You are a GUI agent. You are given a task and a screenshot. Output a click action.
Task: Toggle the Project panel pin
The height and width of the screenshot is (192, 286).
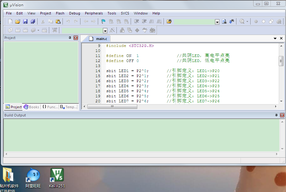(x=70, y=38)
